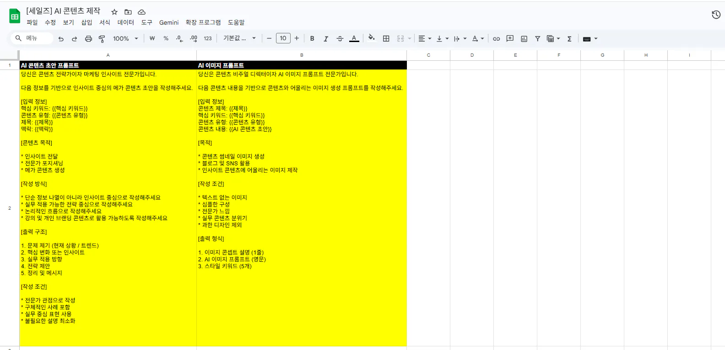Move document to folder icon
725x350 pixels.
point(128,12)
